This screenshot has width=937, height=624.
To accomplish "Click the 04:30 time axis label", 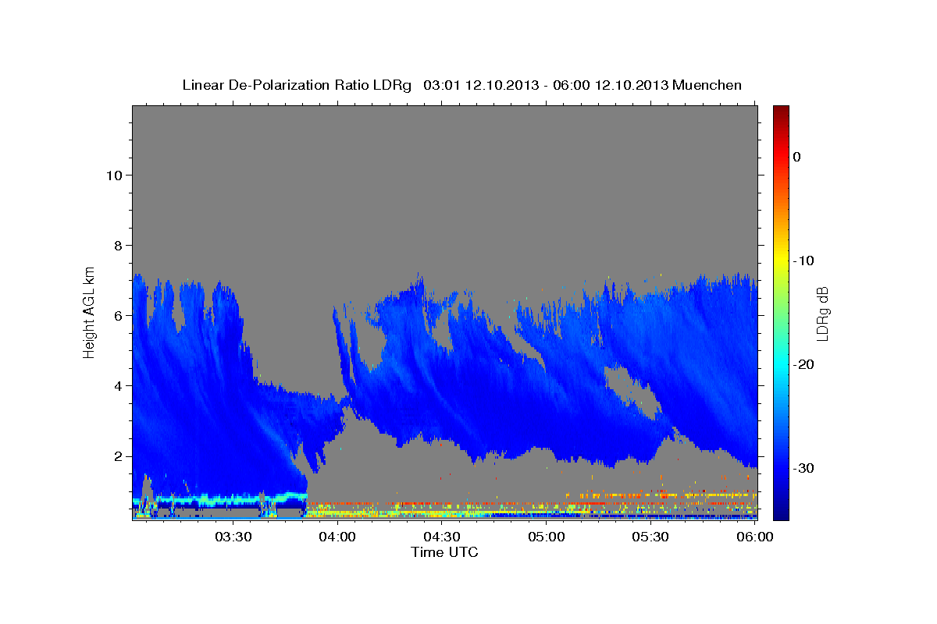I will pyautogui.click(x=442, y=537).
